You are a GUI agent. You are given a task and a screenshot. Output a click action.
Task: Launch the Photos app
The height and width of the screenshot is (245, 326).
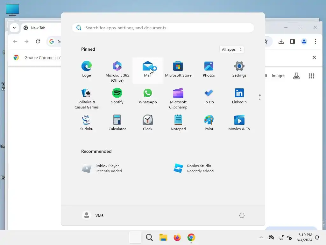tap(209, 69)
